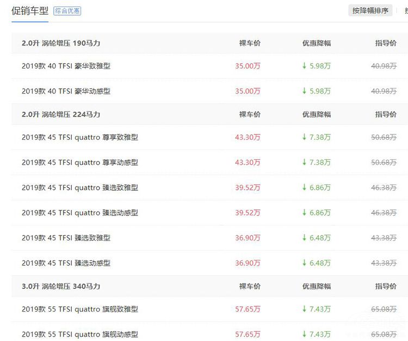Click 35.00万 price of 豪华动感型
This screenshot has width=408, height=341.
click(x=248, y=91)
